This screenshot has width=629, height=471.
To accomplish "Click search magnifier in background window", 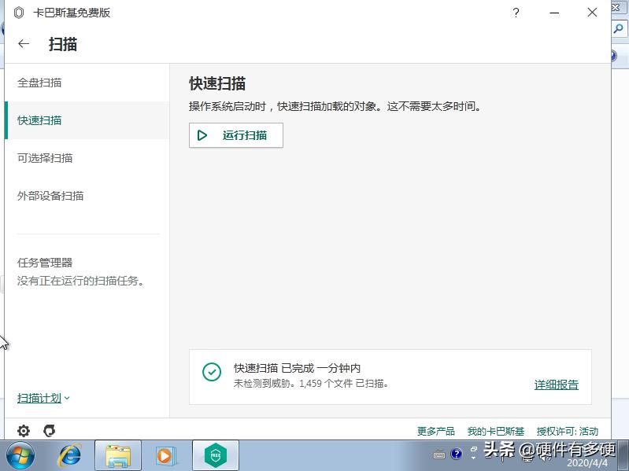I will coord(618,29).
